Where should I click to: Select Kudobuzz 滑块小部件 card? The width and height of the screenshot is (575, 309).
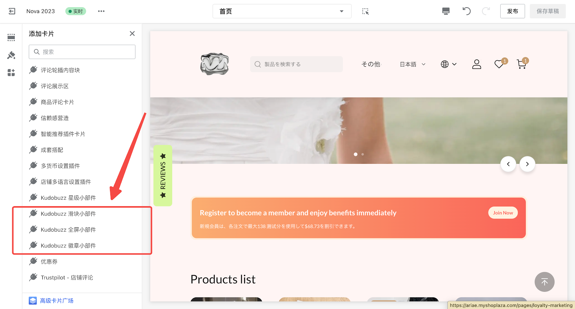[68, 214]
